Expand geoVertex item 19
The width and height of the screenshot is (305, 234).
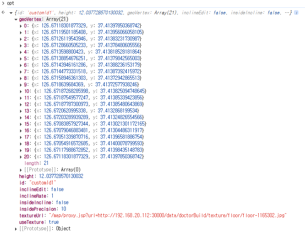point(21,151)
